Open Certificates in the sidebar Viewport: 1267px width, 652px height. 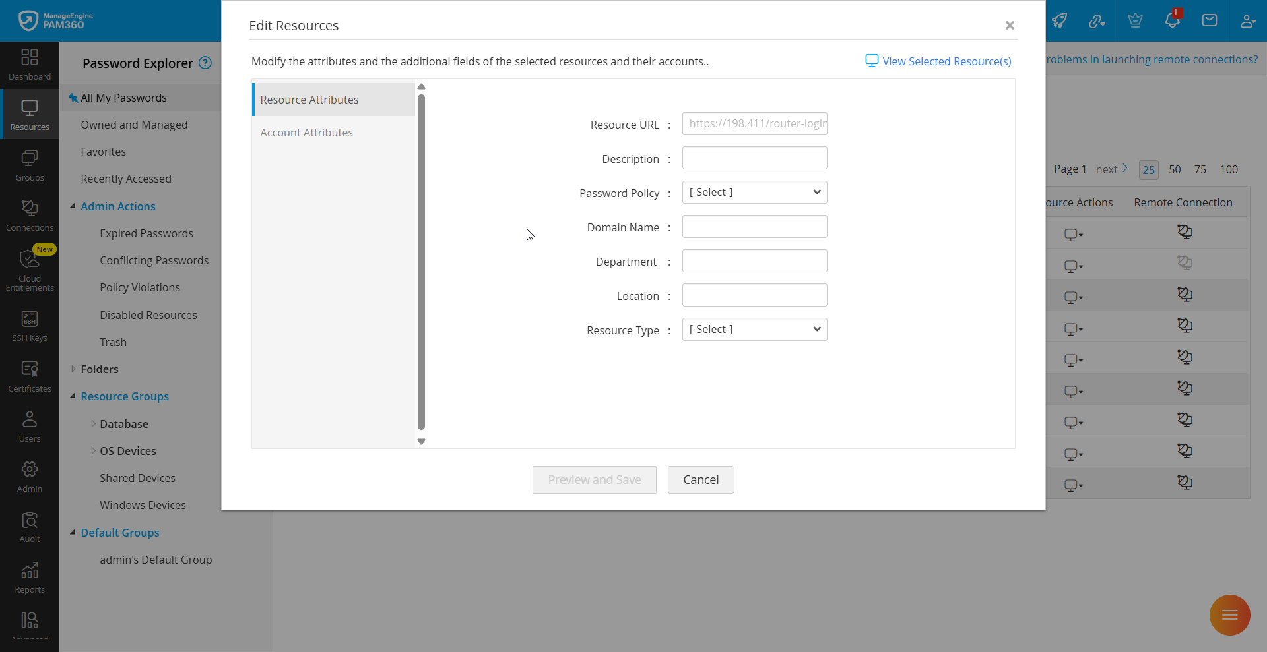[30, 376]
